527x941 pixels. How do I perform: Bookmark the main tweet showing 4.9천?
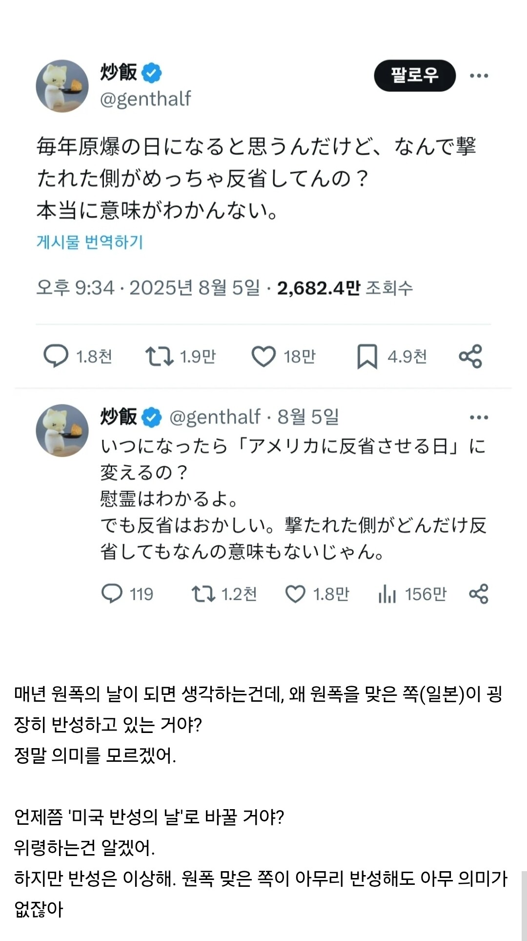point(367,356)
